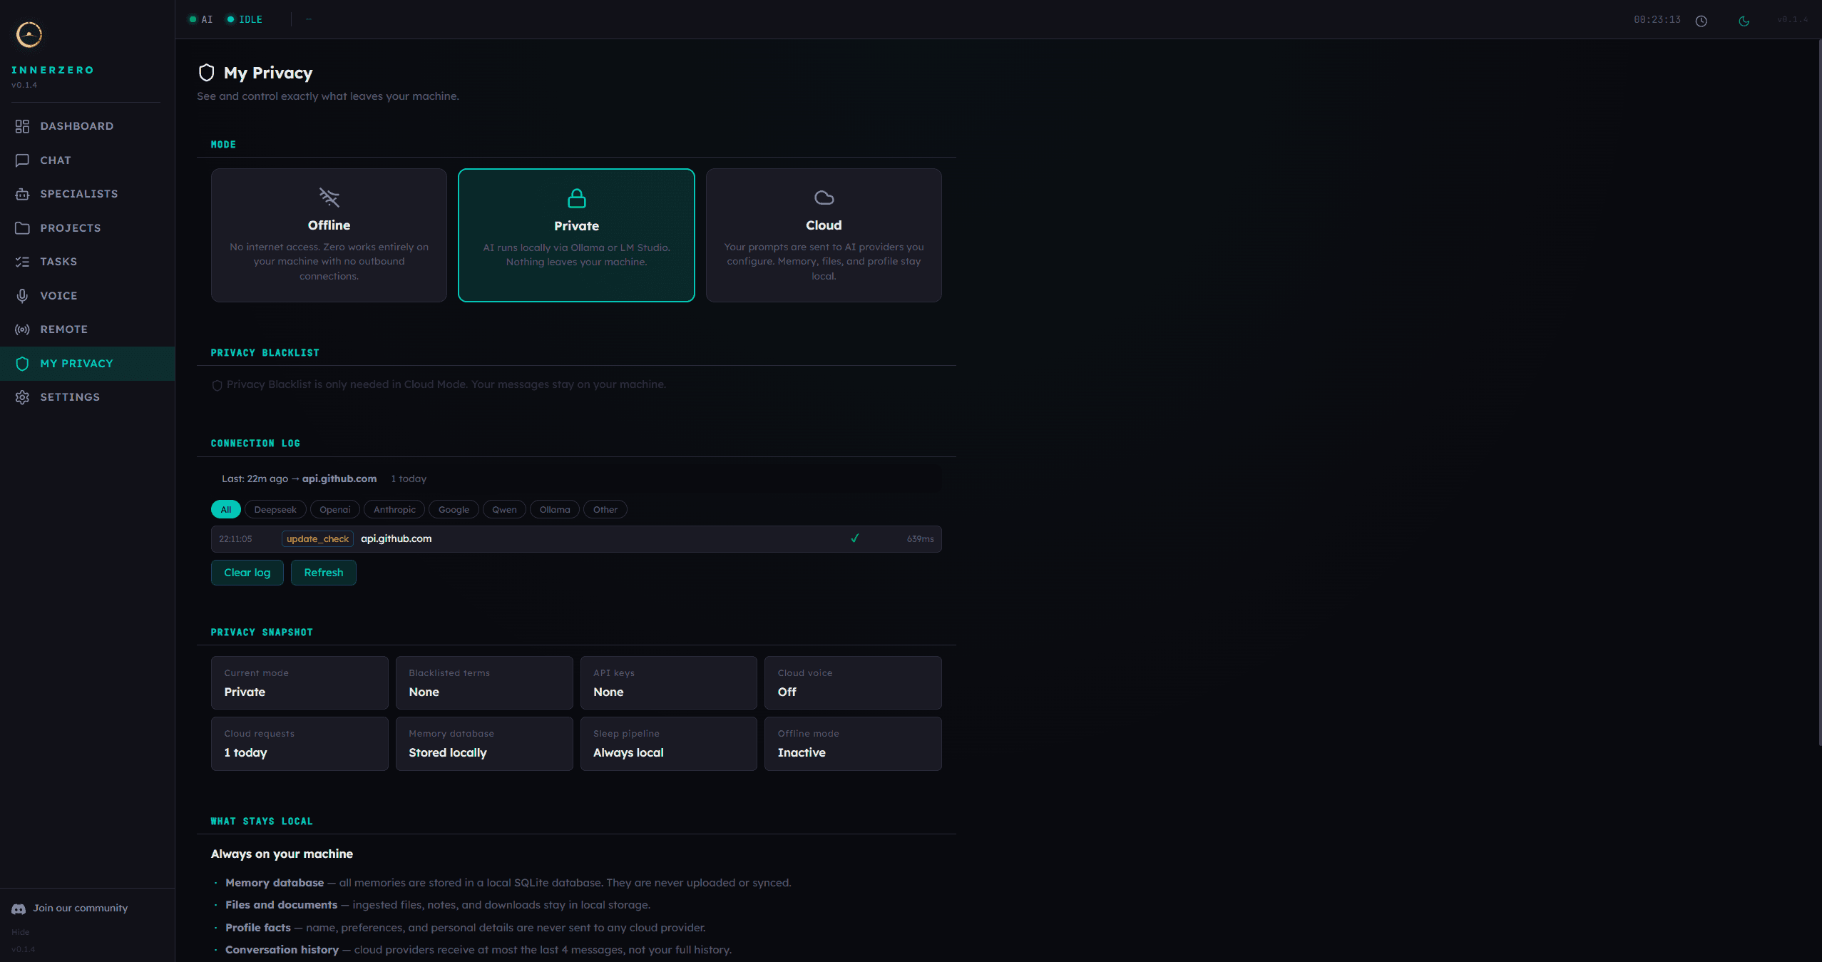Image resolution: width=1822 pixels, height=962 pixels.
Task: Select the Chat speech bubble icon
Action: coord(22,160)
